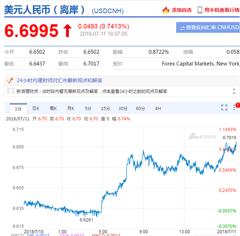The height and width of the screenshot is (236, 240).
Task: Click the (USDCNH) symbol text
Action: point(108,11)
